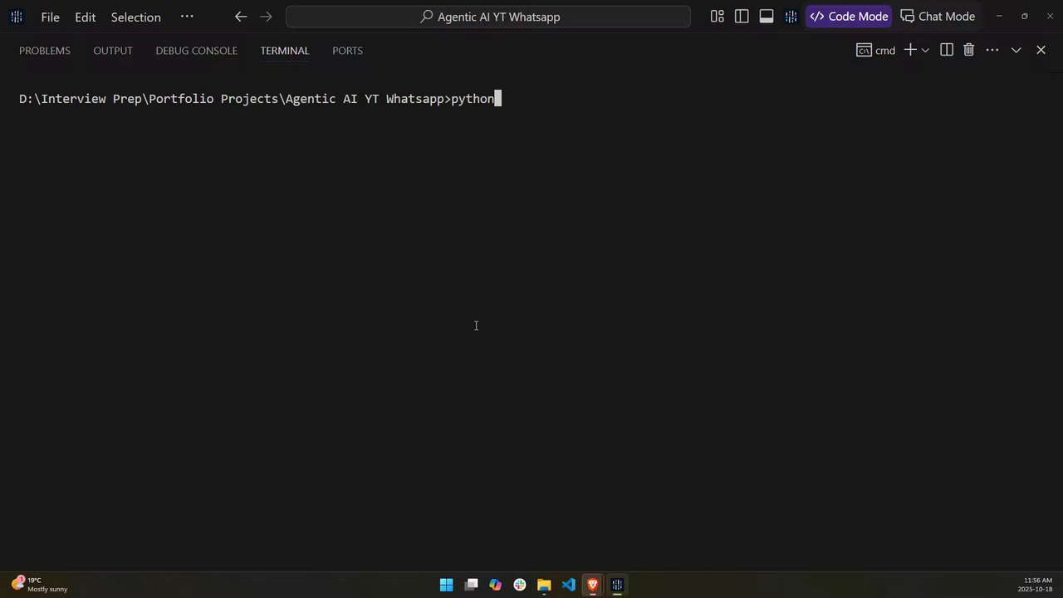1063x598 pixels.
Task: Open the Selection menu
Action: [135, 17]
